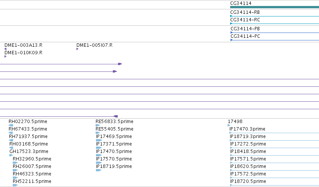Click the DME1-003A13.R feature label
This screenshot has height=187, width=319.
23,45
